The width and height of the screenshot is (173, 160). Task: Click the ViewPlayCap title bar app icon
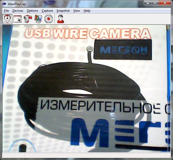4,4
